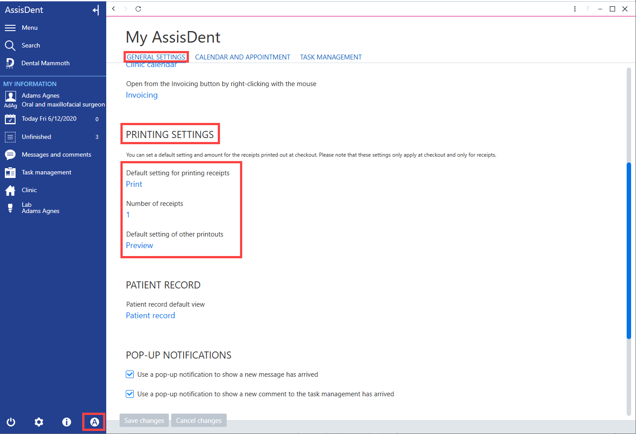This screenshot has width=636, height=434.
Task: Select the Menu label in sidebar
Action: tap(30, 28)
